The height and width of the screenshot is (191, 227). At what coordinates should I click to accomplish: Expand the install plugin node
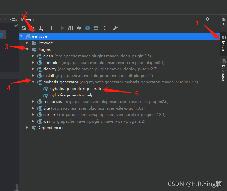pos(33,75)
